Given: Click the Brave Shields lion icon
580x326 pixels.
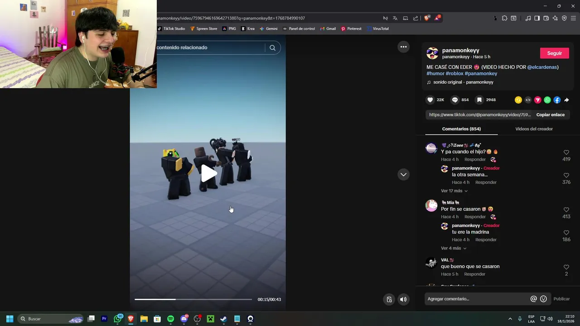Looking at the screenshot, I should pyautogui.click(x=426, y=18).
